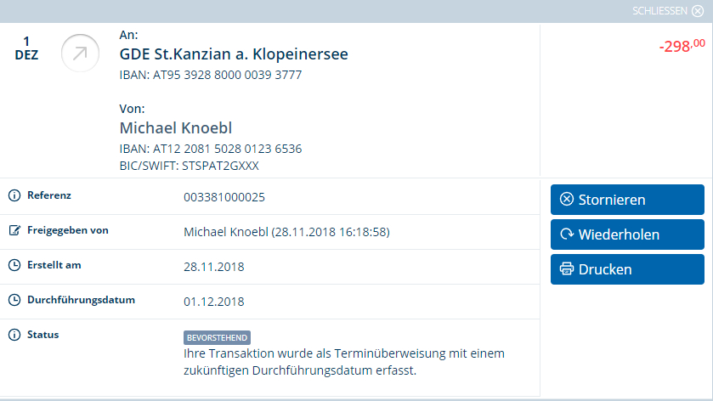This screenshot has width=713, height=401.
Task: Click the 1 DEZ date label
Action: click(26, 48)
